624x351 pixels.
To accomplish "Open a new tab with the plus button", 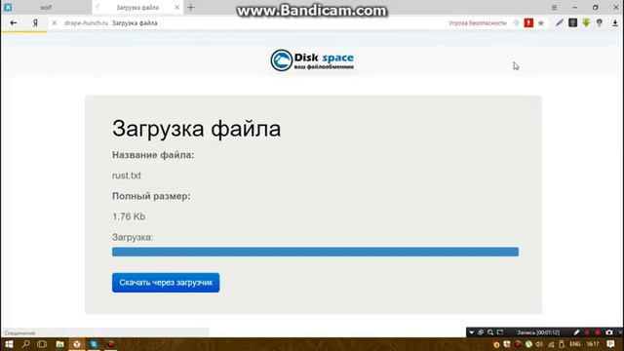I will click(x=191, y=8).
